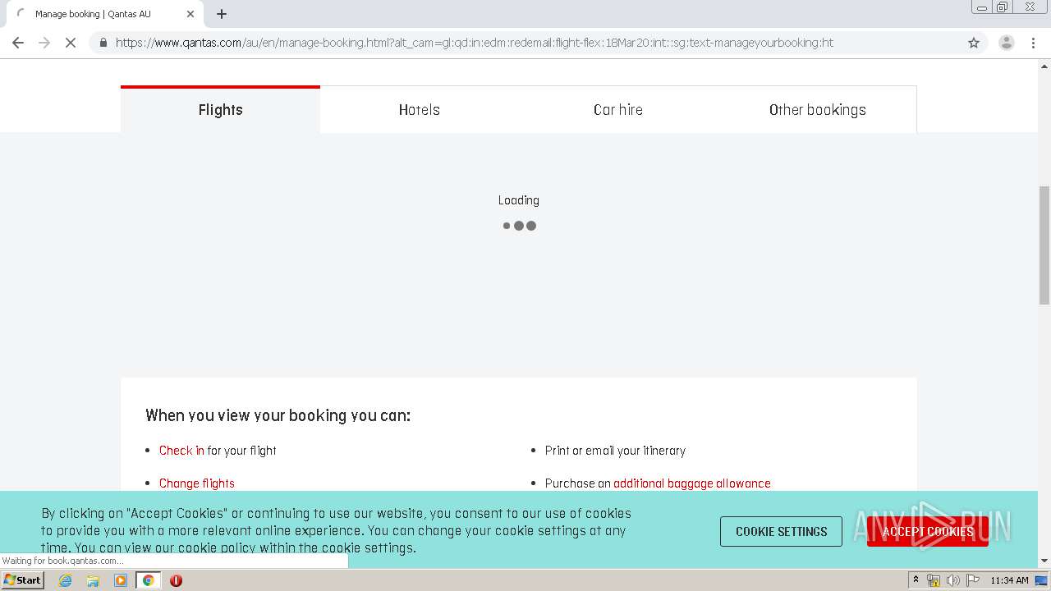The width and height of the screenshot is (1051, 591).
Task: Click the Print or email your itinerary text
Action: pos(615,451)
